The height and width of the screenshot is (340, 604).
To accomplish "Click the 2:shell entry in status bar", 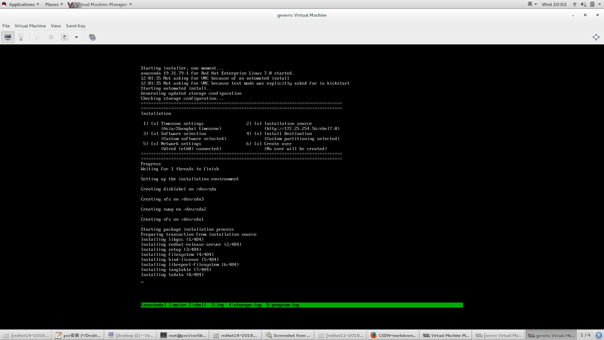I will [x=197, y=305].
